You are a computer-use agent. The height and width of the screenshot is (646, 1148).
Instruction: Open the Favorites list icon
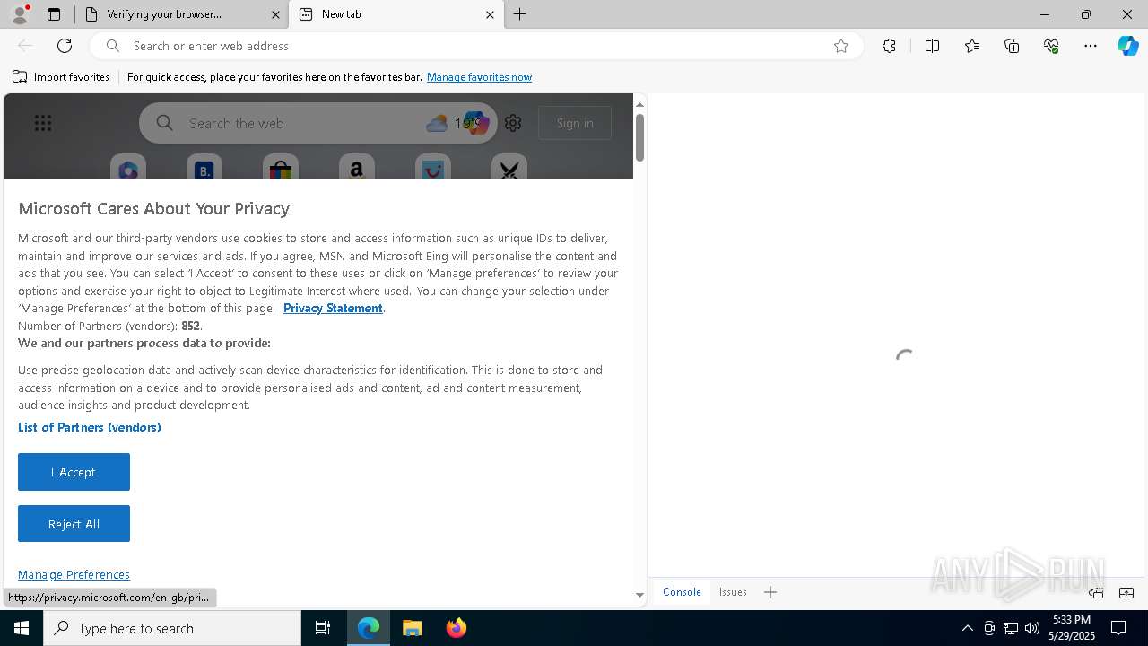coord(972,46)
